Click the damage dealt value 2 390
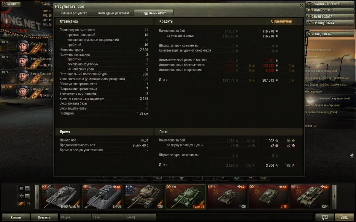The image size is (356, 222). (x=144, y=50)
